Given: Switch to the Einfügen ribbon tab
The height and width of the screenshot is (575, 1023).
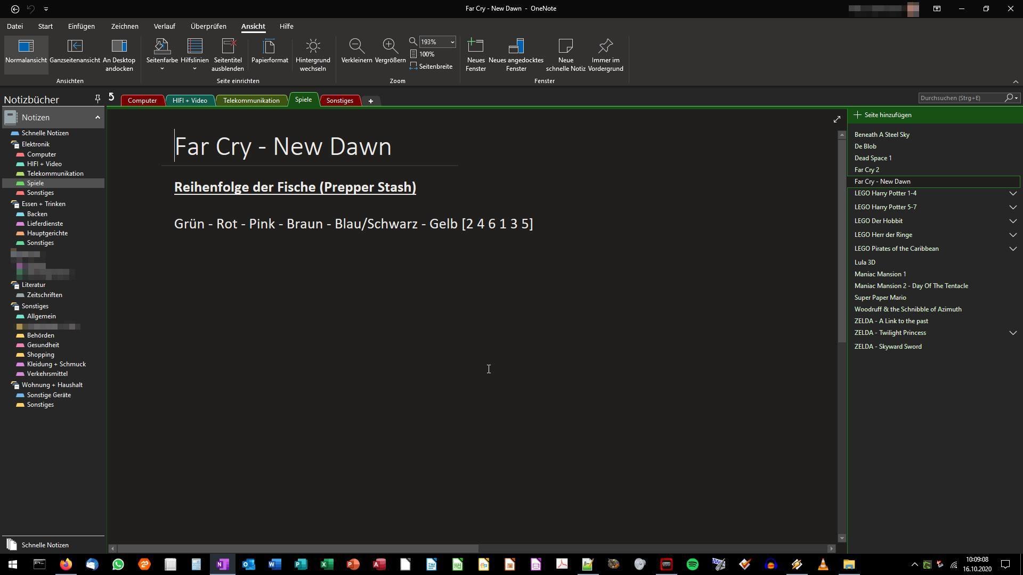Looking at the screenshot, I should (81, 26).
